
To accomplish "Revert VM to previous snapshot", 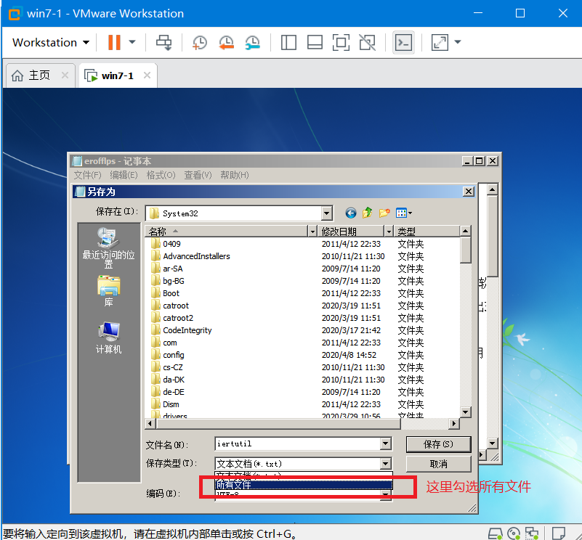I will (226, 42).
